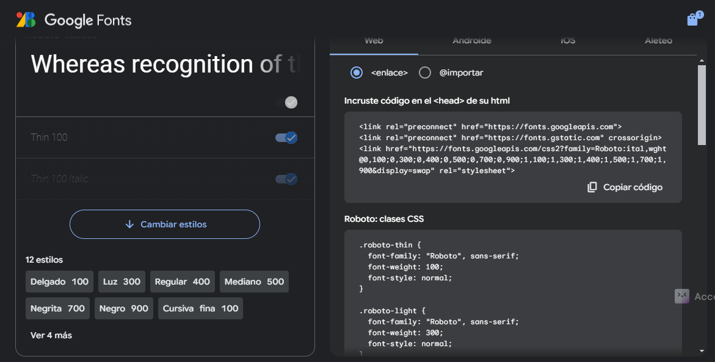715x362 pixels.
Task: Open the Aleteo tab
Action: pos(658,41)
